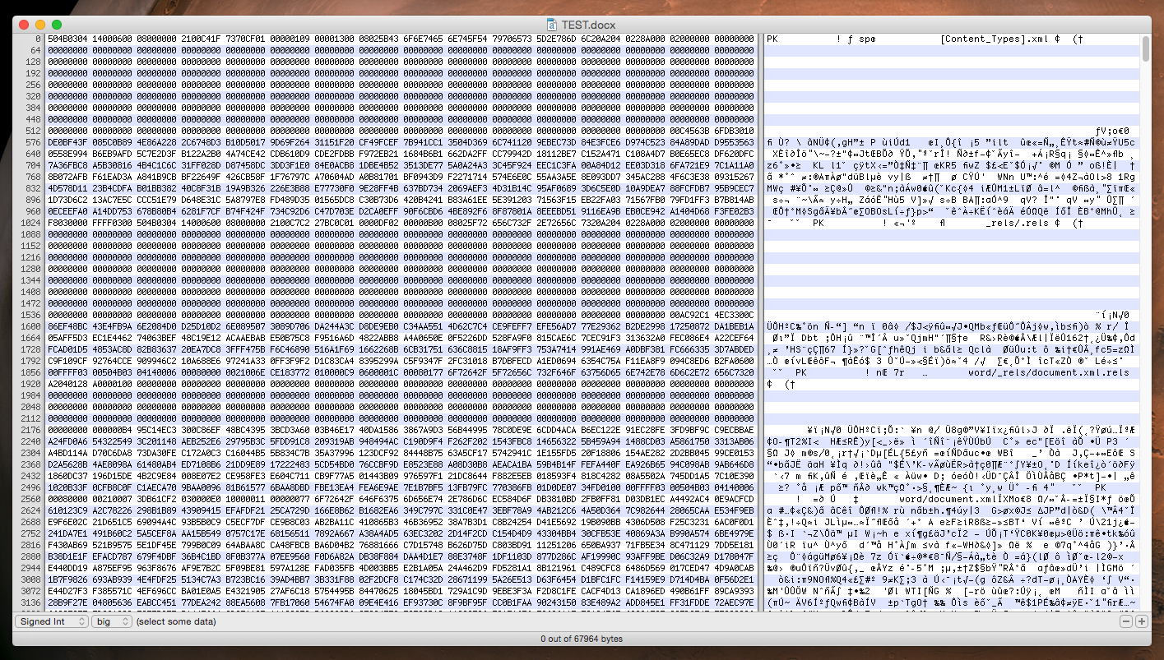Close the TEST.docx window
Image resolution: width=1164 pixels, height=660 pixels.
point(24,25)
